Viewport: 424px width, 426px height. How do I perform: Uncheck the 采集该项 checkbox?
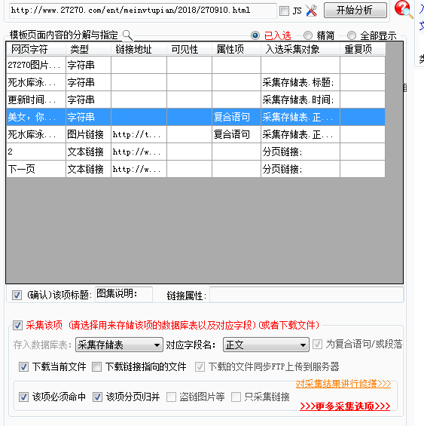pos(17,325)
